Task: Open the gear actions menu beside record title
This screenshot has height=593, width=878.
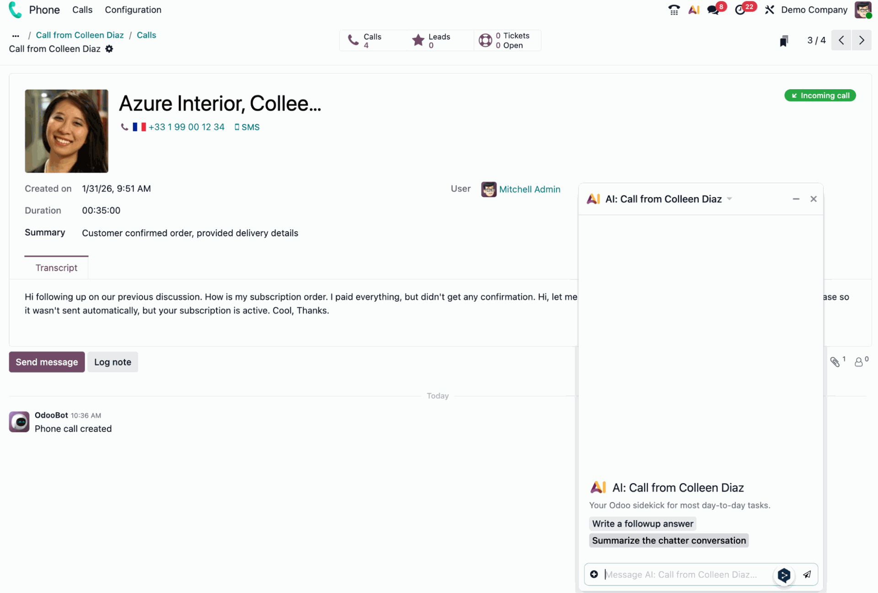Action: [109, 49]
